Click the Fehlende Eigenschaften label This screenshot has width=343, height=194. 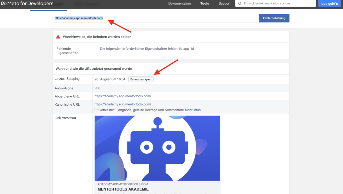point(67,51)
